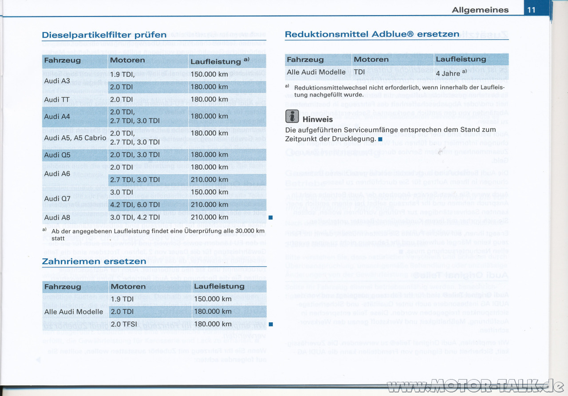Click paragraph "Die aufgeführten Serviceumfänge entsprechen"
Screen dimensions: 568x396
(390, 134)
